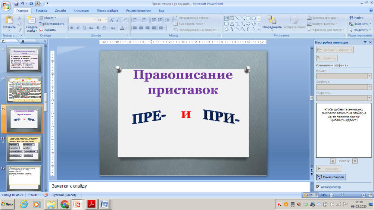The height and width of the screenshot is (210, 374).
Task: Open the Макет layout dropdown
Action: coord(48,18)
